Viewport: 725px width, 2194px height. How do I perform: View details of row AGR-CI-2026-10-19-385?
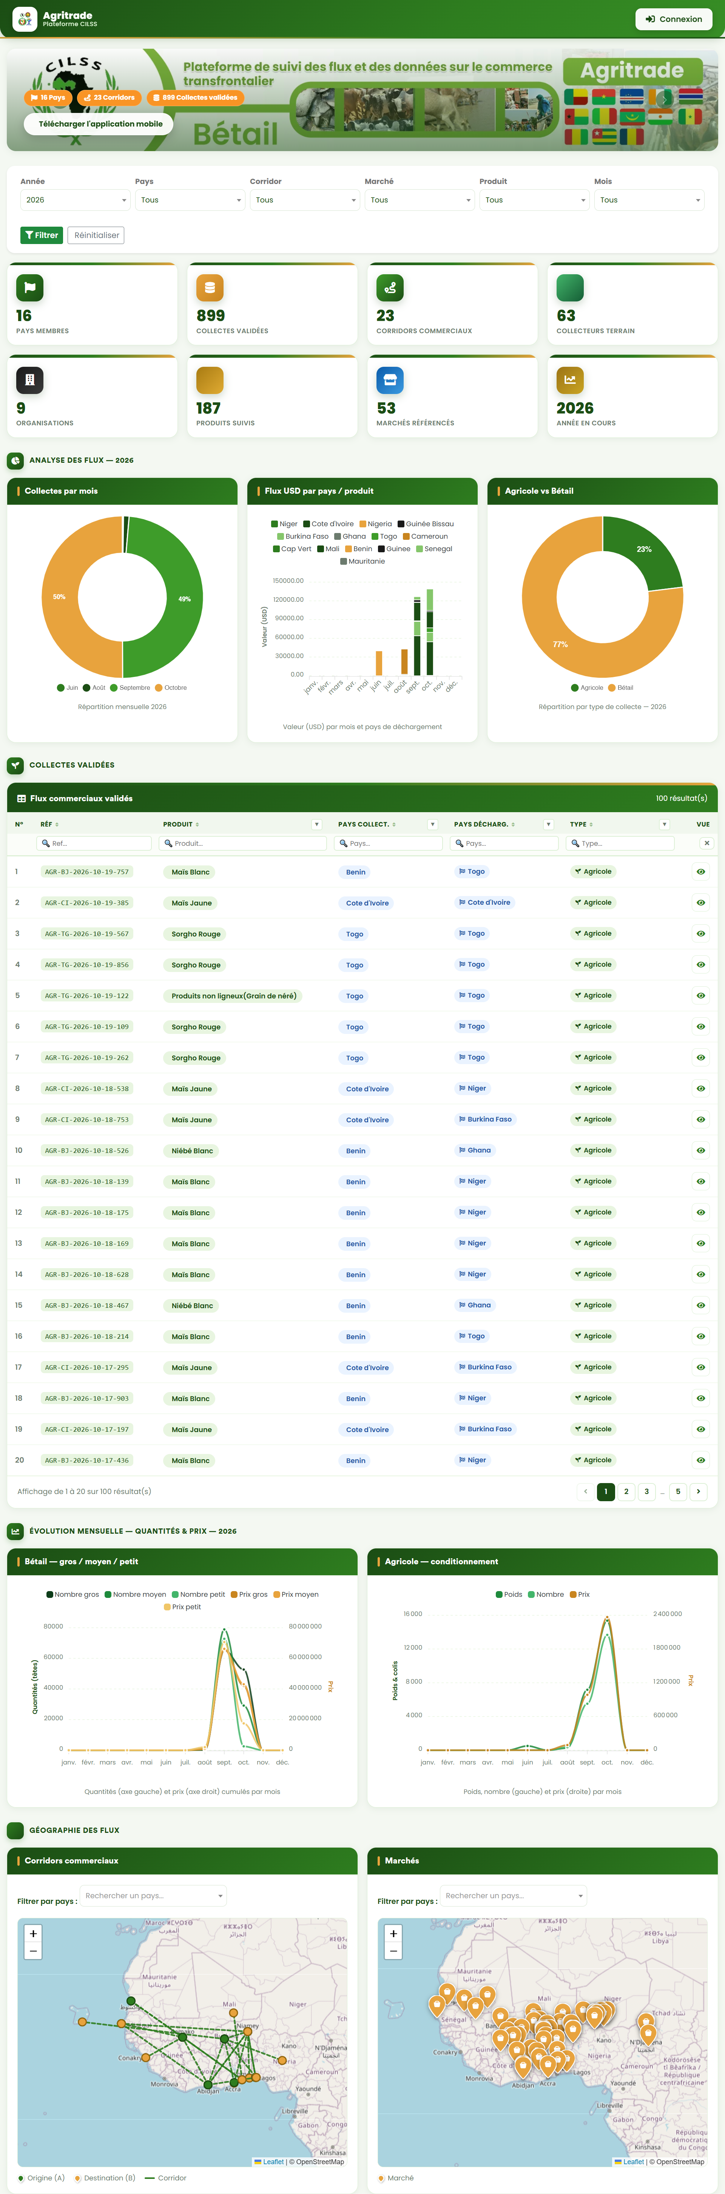700,903
